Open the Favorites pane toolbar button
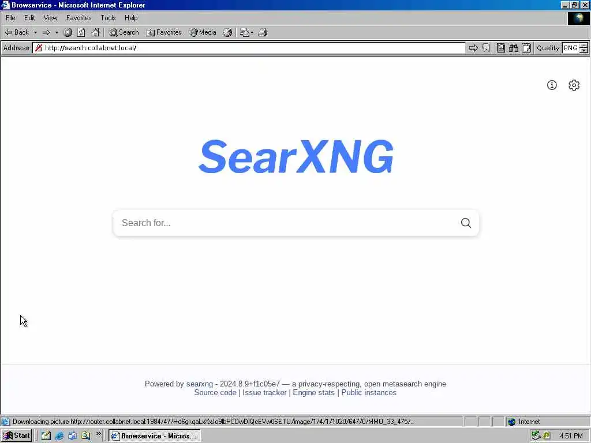Viewport: 591px width, 443px height. (164, 32)
